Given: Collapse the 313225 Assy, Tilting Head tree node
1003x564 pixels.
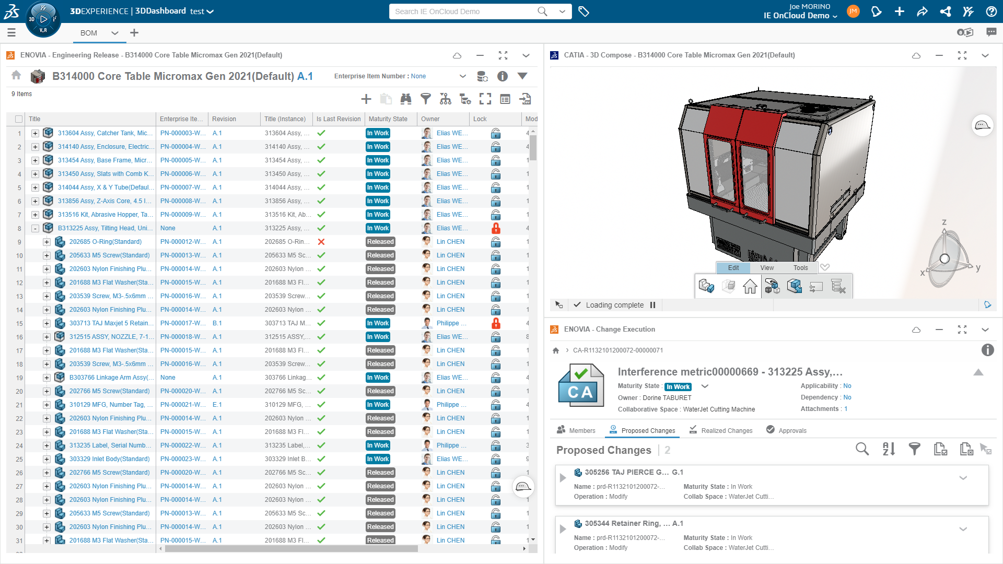Looking at the screenshot, I should pos(35,228).
